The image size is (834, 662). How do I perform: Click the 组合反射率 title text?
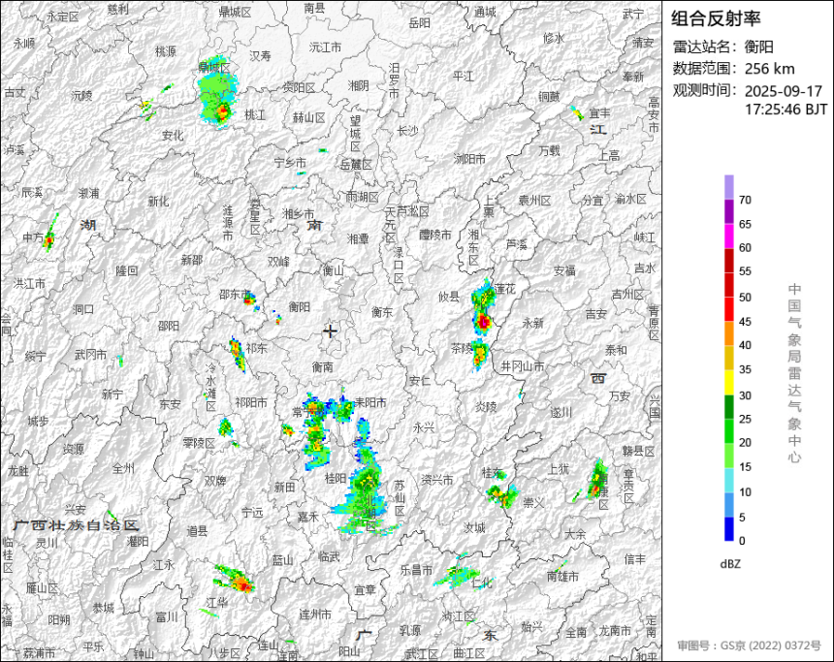click(x=716, y=18)
